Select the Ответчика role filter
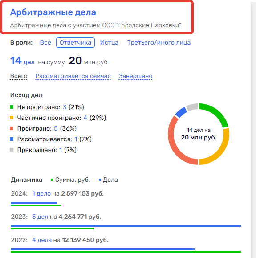This screenshot has width=256, height=258. pyautogui.click(x=75, y=42)
